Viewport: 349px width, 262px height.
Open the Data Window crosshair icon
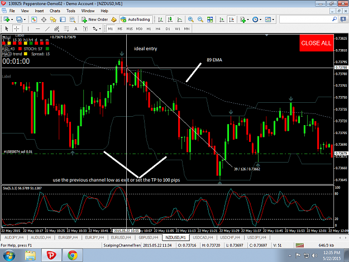click(x=44, y=20)
